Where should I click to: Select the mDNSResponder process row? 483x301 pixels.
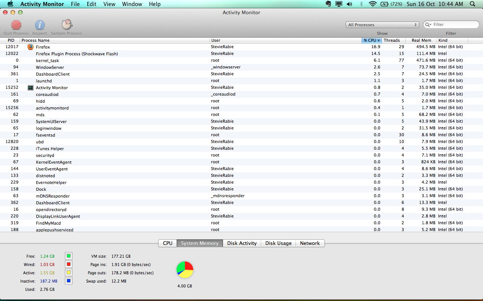241,196
